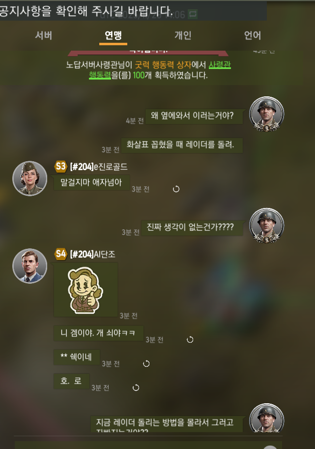Tap helmeted soldier avatar beside 왜 옆에와서 message
The height and width of the screenshot is (449, 315).
(267, 114)
